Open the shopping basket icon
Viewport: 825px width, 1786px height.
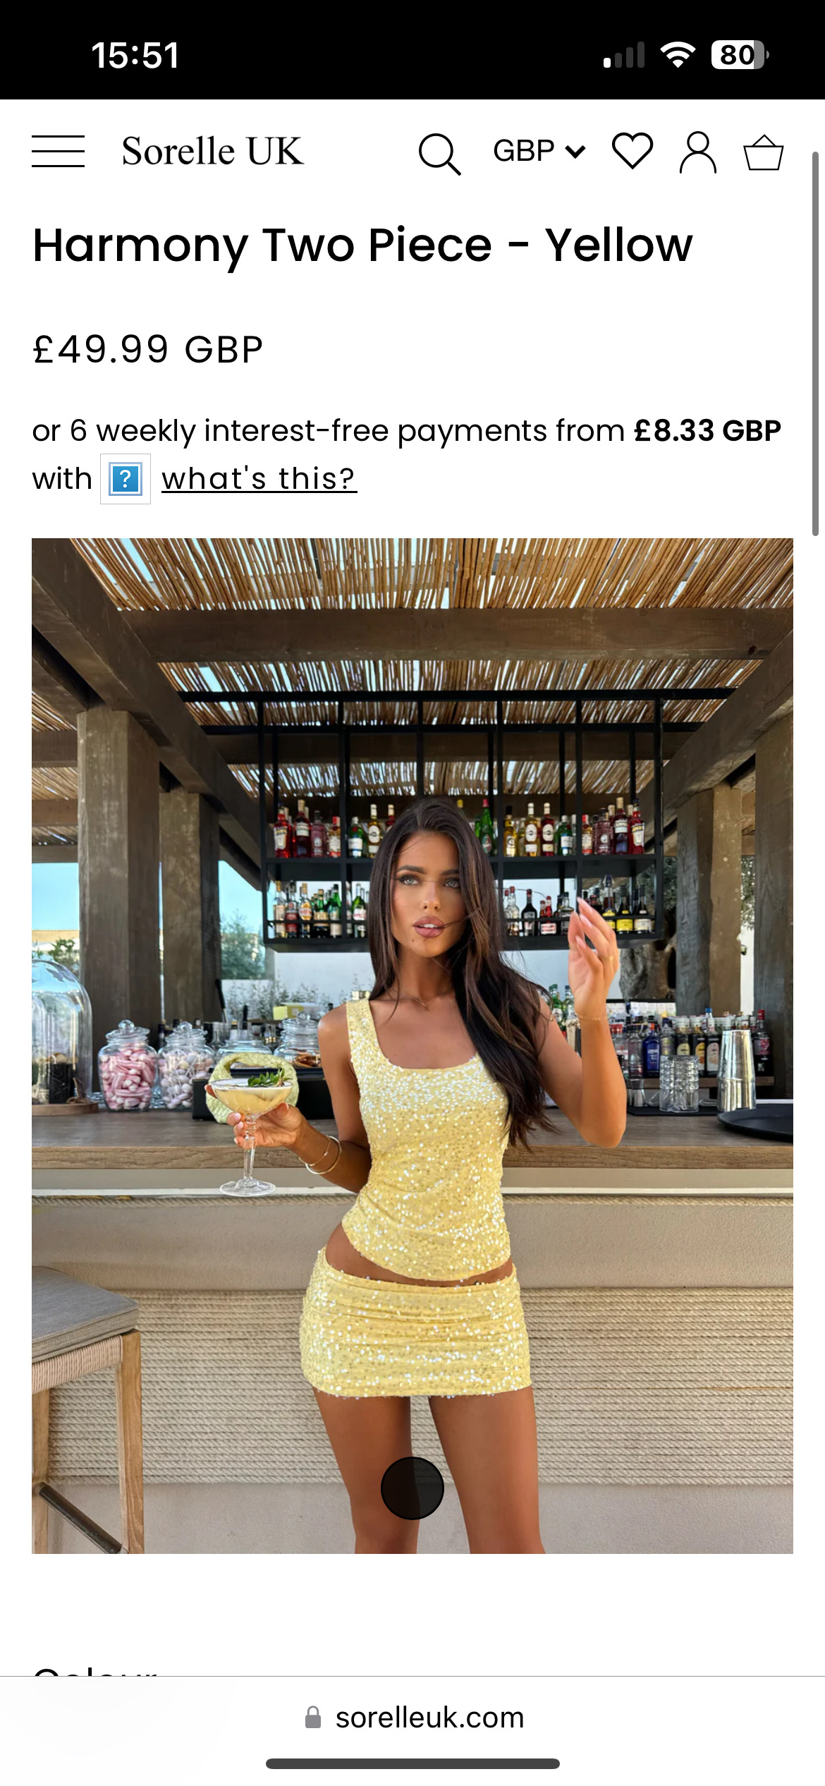point(764,152)
